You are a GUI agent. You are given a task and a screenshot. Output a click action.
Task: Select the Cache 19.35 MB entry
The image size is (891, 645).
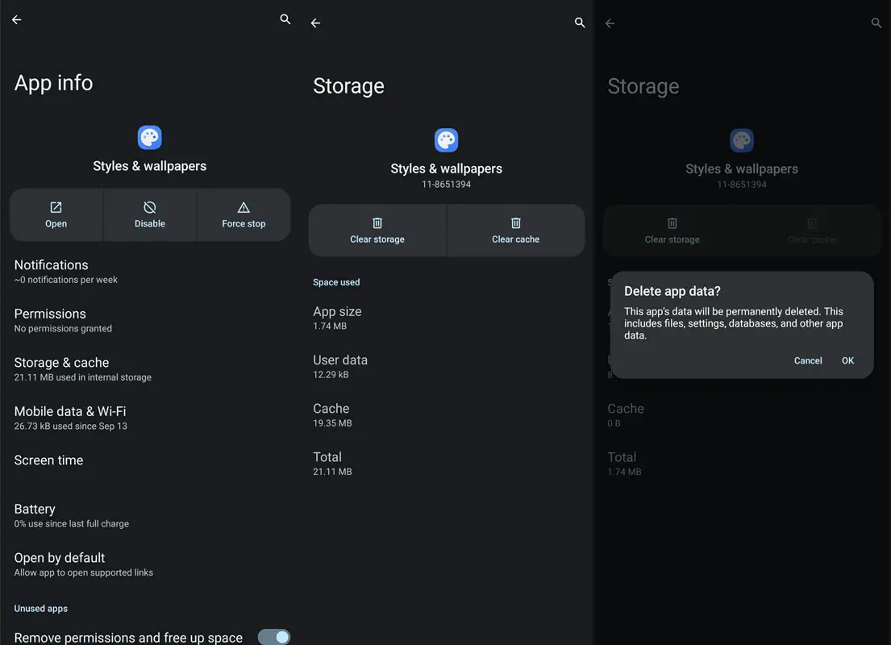(x=446, y=415)
